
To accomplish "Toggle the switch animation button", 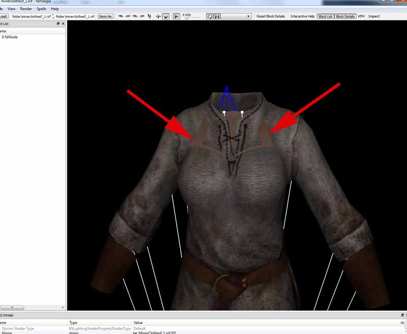I will point(217,17).
